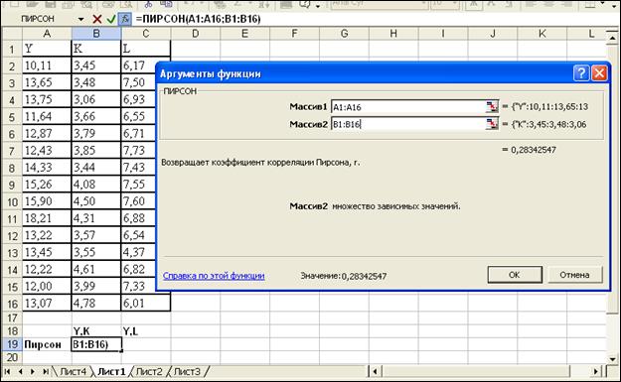Screen dimensions: 621x382
Task: Switch to the Лист1 sheet tab
Action: (x=111, y=372)
